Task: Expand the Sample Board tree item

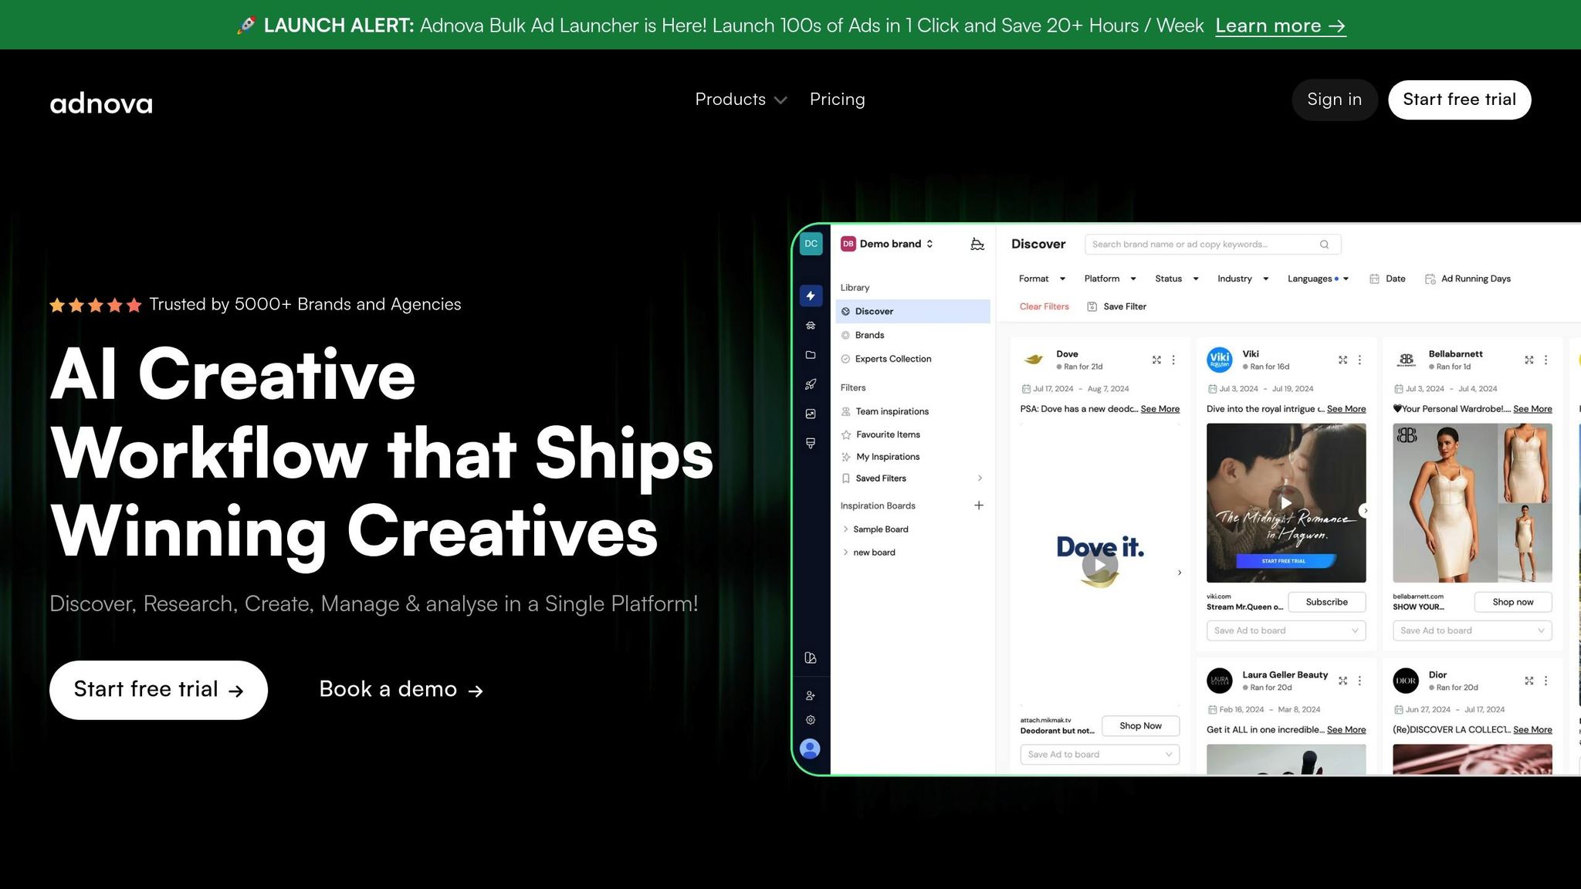Action: [846, 529]
